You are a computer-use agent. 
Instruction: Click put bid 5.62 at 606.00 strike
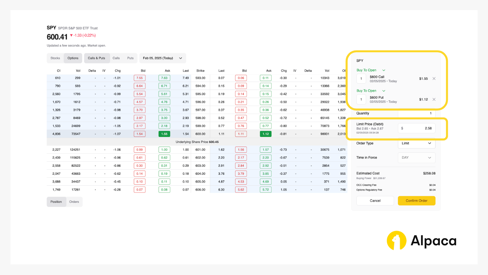click(x=241, y=190)
